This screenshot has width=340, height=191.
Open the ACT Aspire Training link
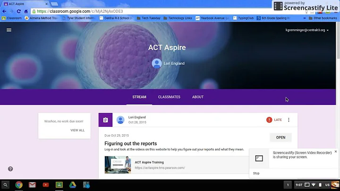pyautogui.click(x=149, y=162)
